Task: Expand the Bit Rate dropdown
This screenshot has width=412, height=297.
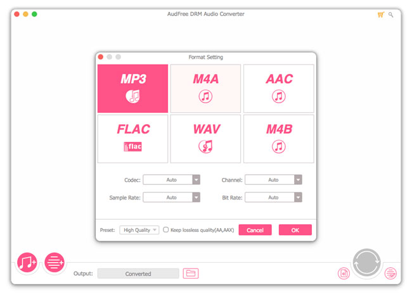Action: click(x=274, y=198)
